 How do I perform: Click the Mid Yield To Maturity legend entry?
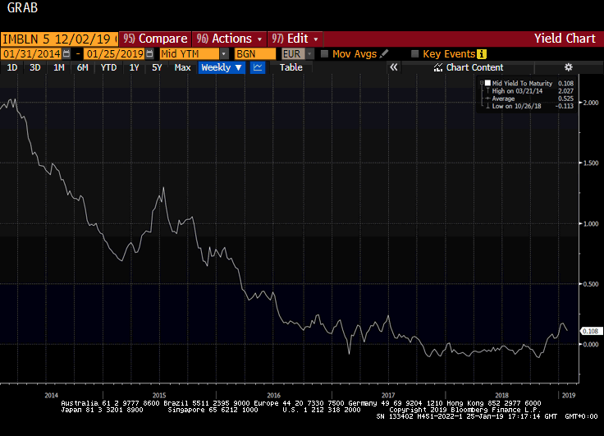point(522,83)
